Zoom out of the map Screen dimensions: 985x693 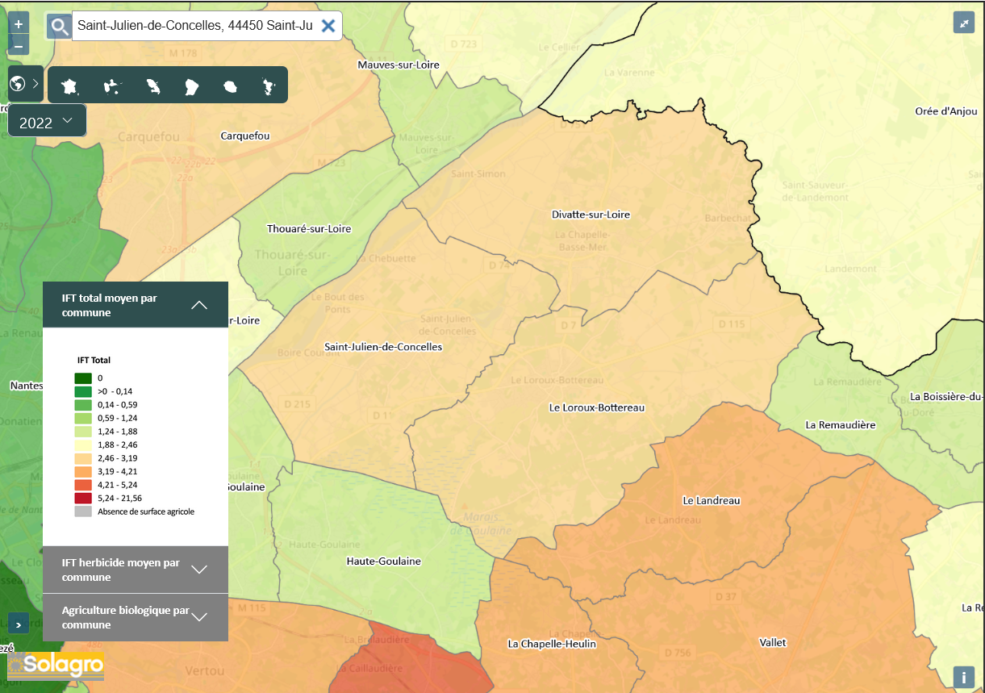[x=19, y=46]
